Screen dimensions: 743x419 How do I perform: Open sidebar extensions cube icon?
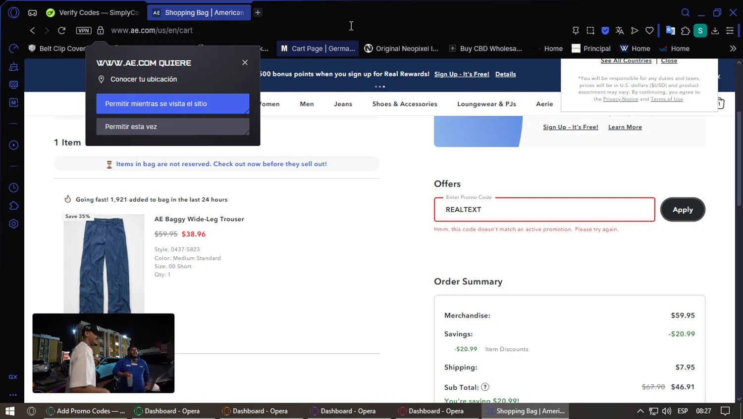[x=13, y=206]
